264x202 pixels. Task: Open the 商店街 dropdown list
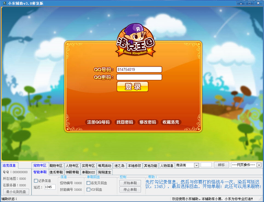click(196, 165)
